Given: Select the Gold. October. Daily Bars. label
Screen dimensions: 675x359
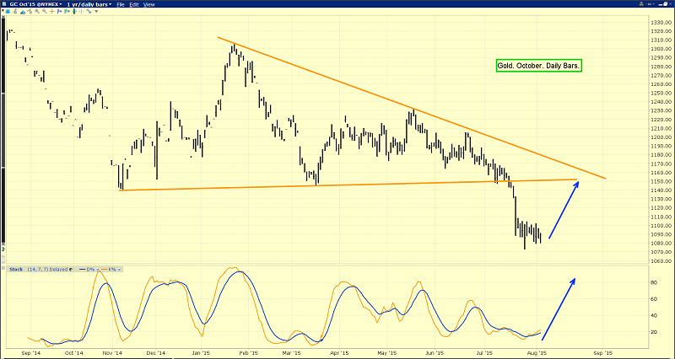Looking at the screenshot, I should pos(539,65).
